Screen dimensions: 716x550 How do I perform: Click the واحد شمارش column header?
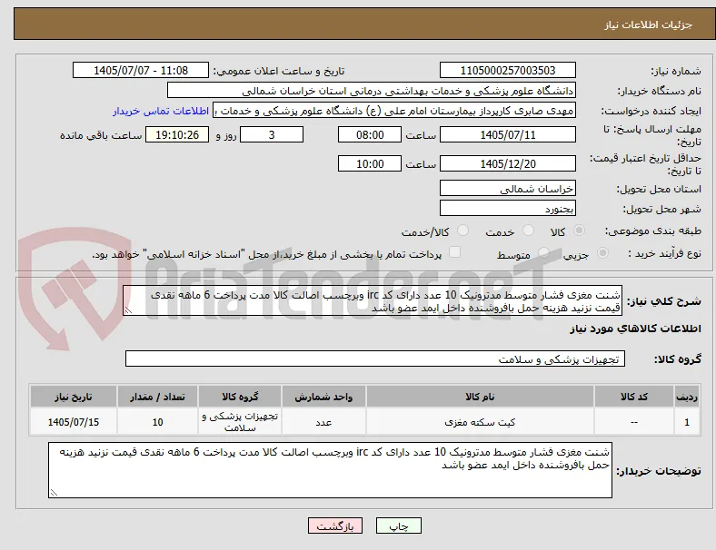(x=323, y=397)
